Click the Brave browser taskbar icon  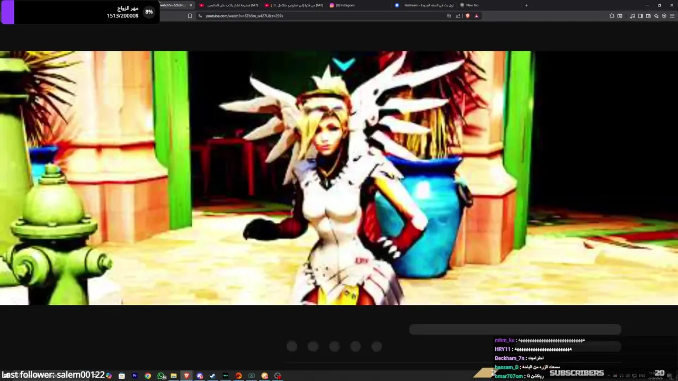(x=186, y=376)
